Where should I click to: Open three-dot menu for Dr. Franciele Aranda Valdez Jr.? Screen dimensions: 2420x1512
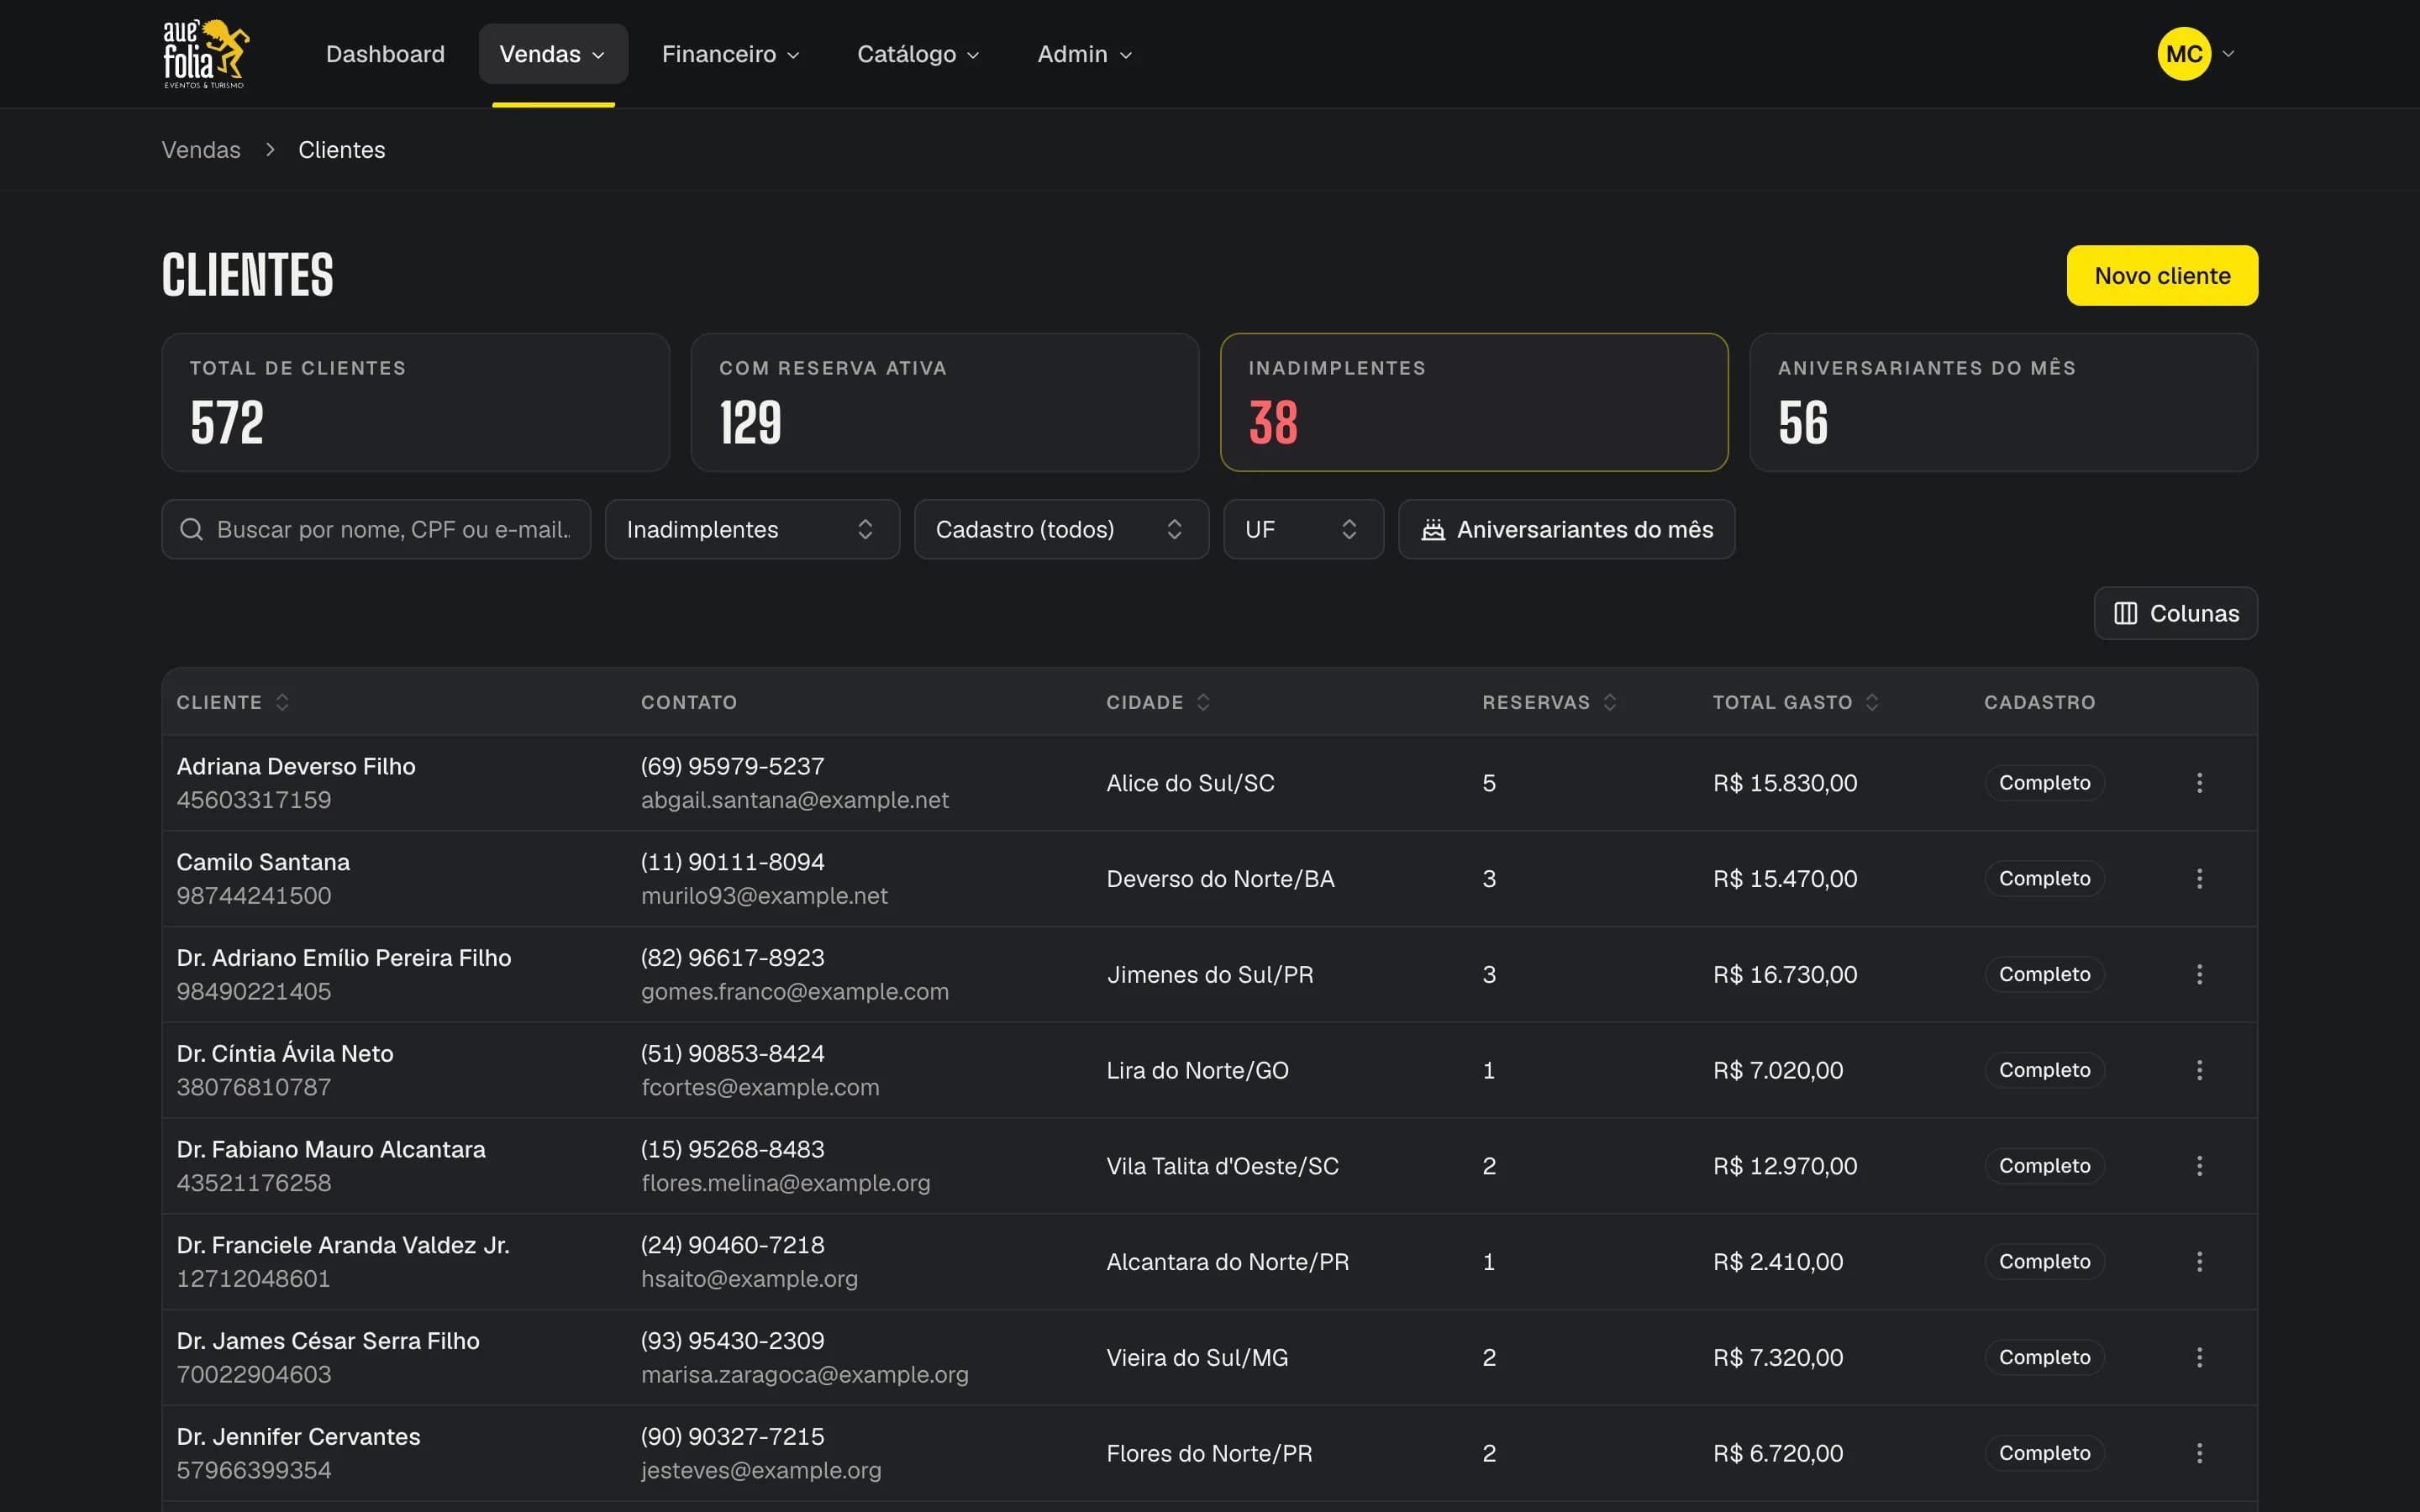click(2199, 1262)
